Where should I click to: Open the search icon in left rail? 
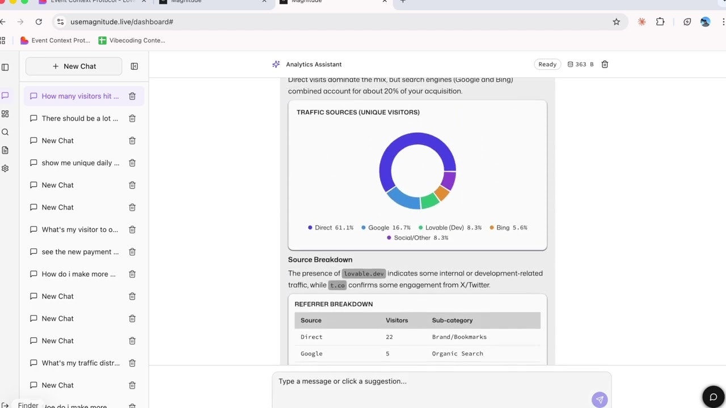pyautogui.click(x=5, y=132)
